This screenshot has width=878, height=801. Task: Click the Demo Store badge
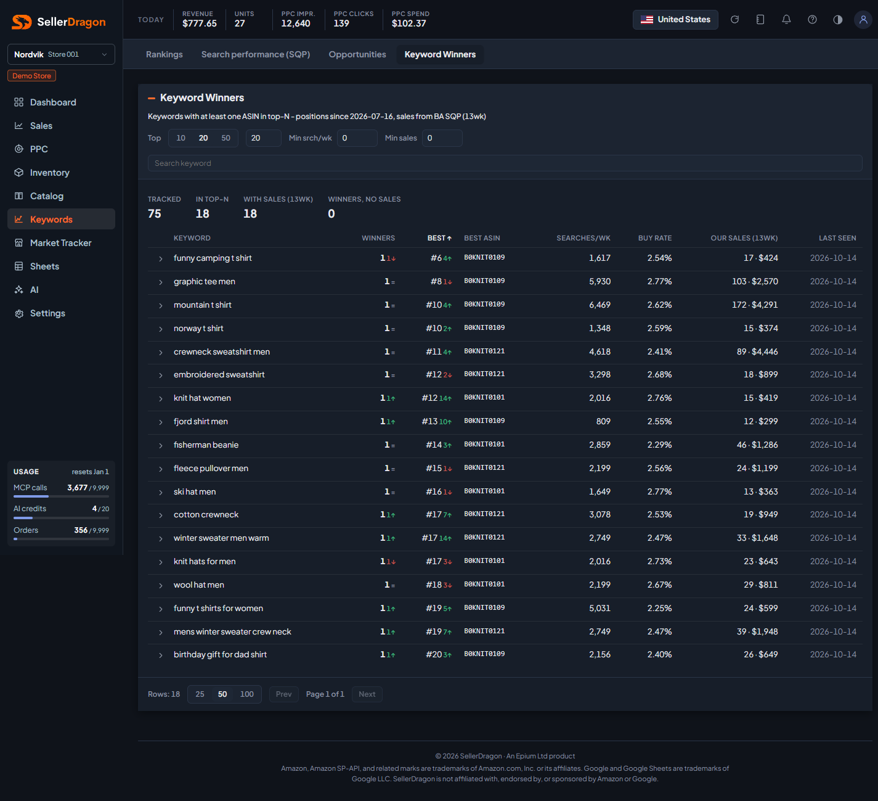point(32,76)
